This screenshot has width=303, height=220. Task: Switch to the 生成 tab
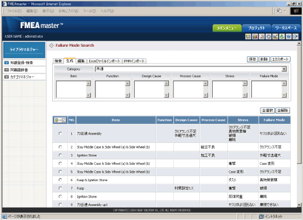click(70, 61)
